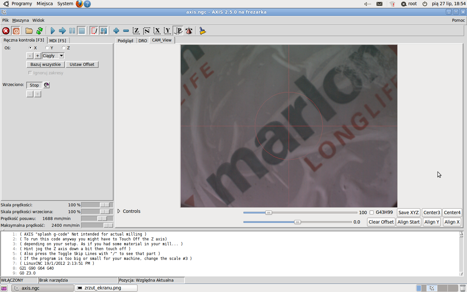The height and width of the screenshot is (292, 467).
Task: Jog axis negative with minus button
Action: (x=30, y=56)
